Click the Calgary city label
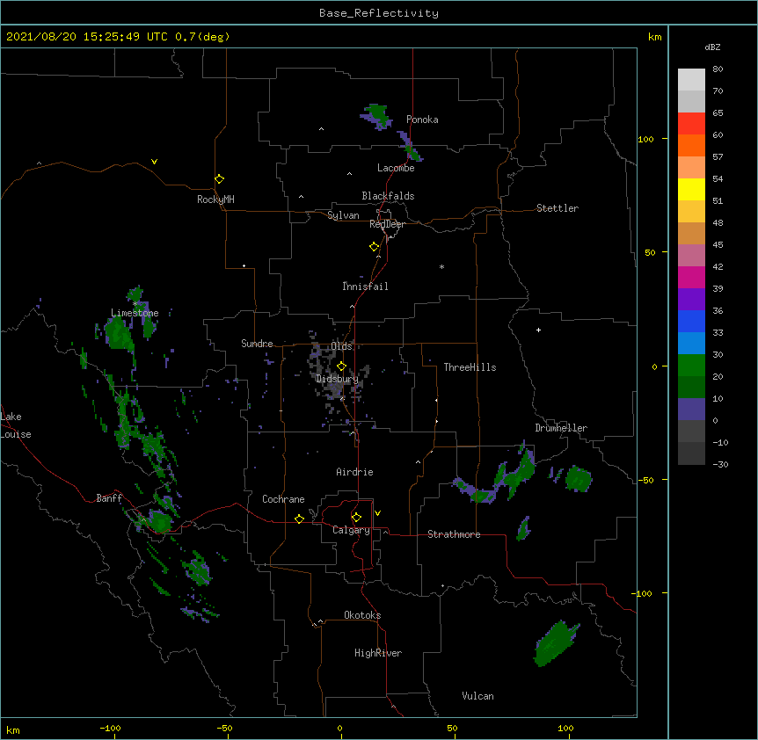Screen dimensions: 758x740 click(351, 530)
